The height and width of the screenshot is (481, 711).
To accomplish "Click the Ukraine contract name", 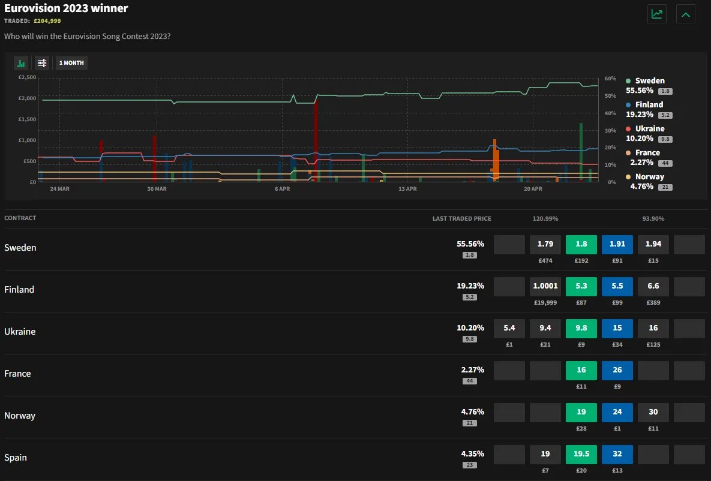I will tap(20, 332).
